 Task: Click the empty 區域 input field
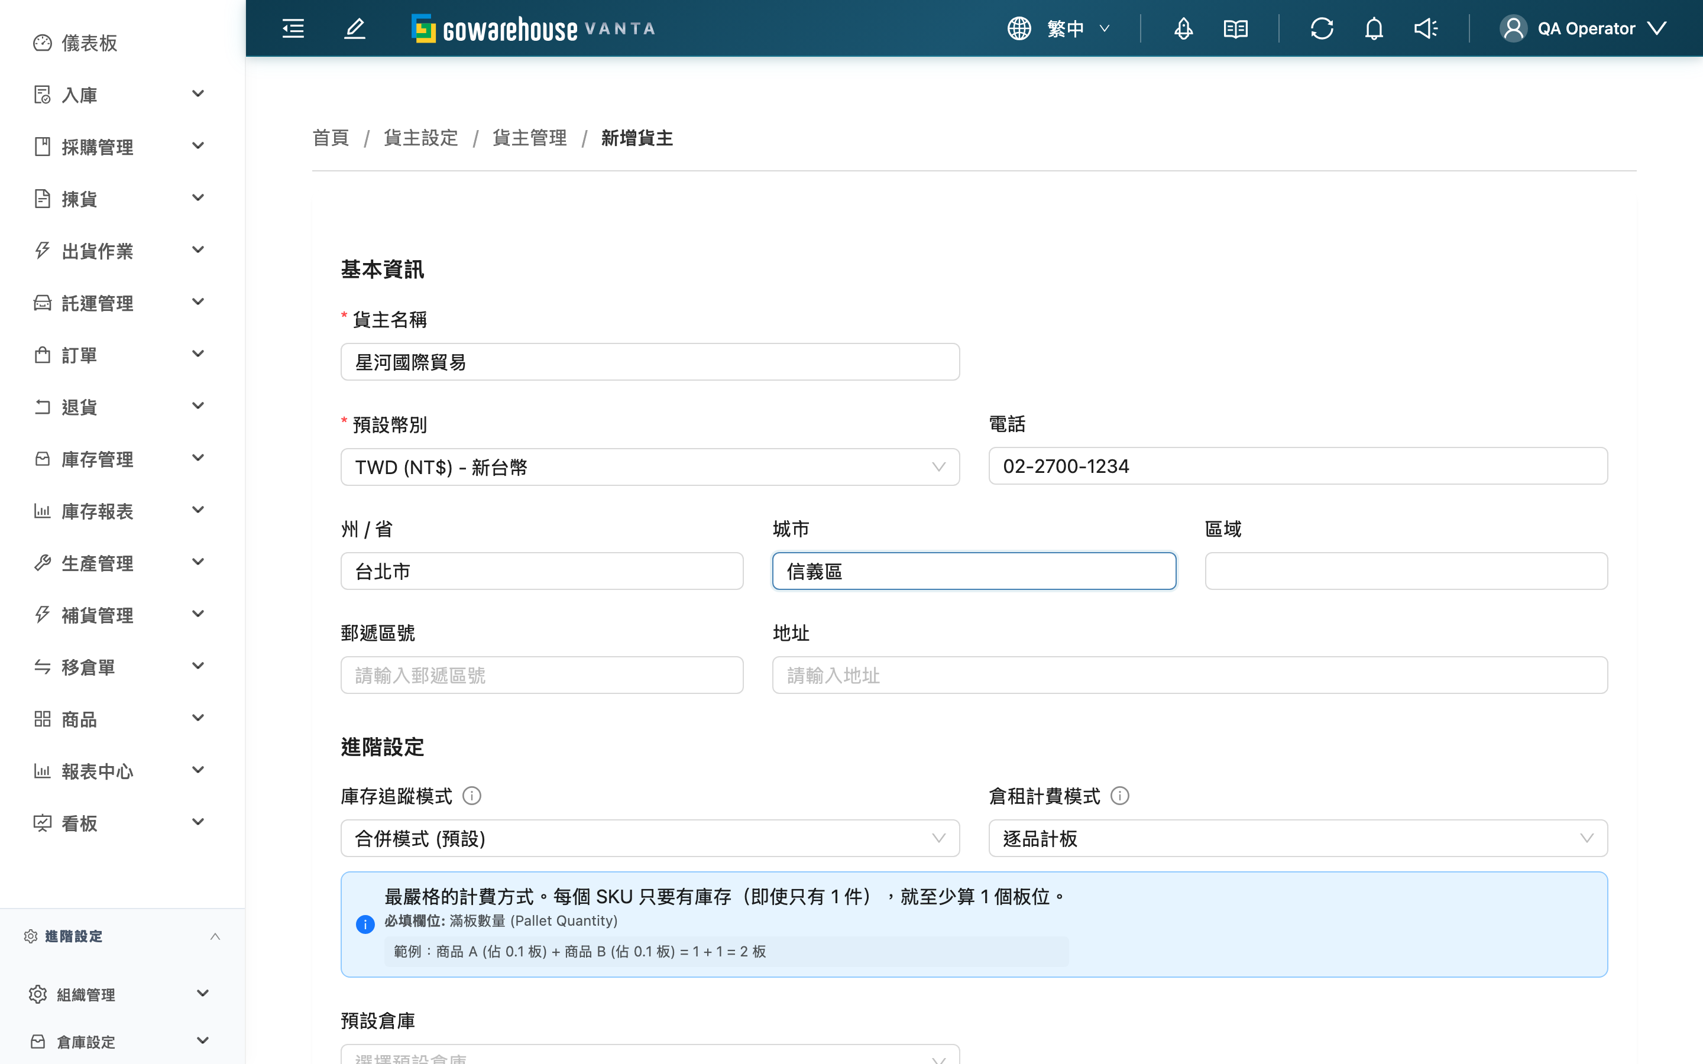(x=1406, y=570)
